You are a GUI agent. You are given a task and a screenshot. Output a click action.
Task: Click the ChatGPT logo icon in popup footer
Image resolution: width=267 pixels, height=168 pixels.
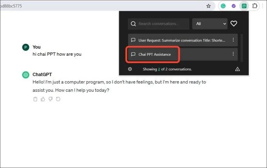coord(130,69)
